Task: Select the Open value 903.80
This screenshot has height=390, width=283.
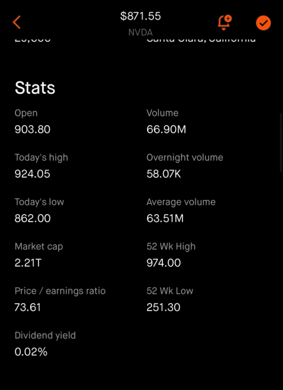Action: 32,129
